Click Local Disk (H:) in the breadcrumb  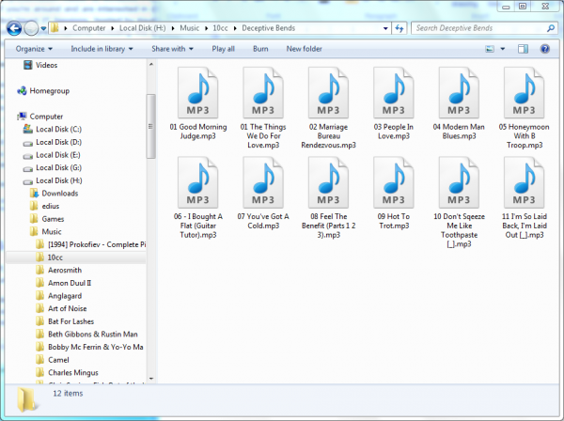pos(143,28)
